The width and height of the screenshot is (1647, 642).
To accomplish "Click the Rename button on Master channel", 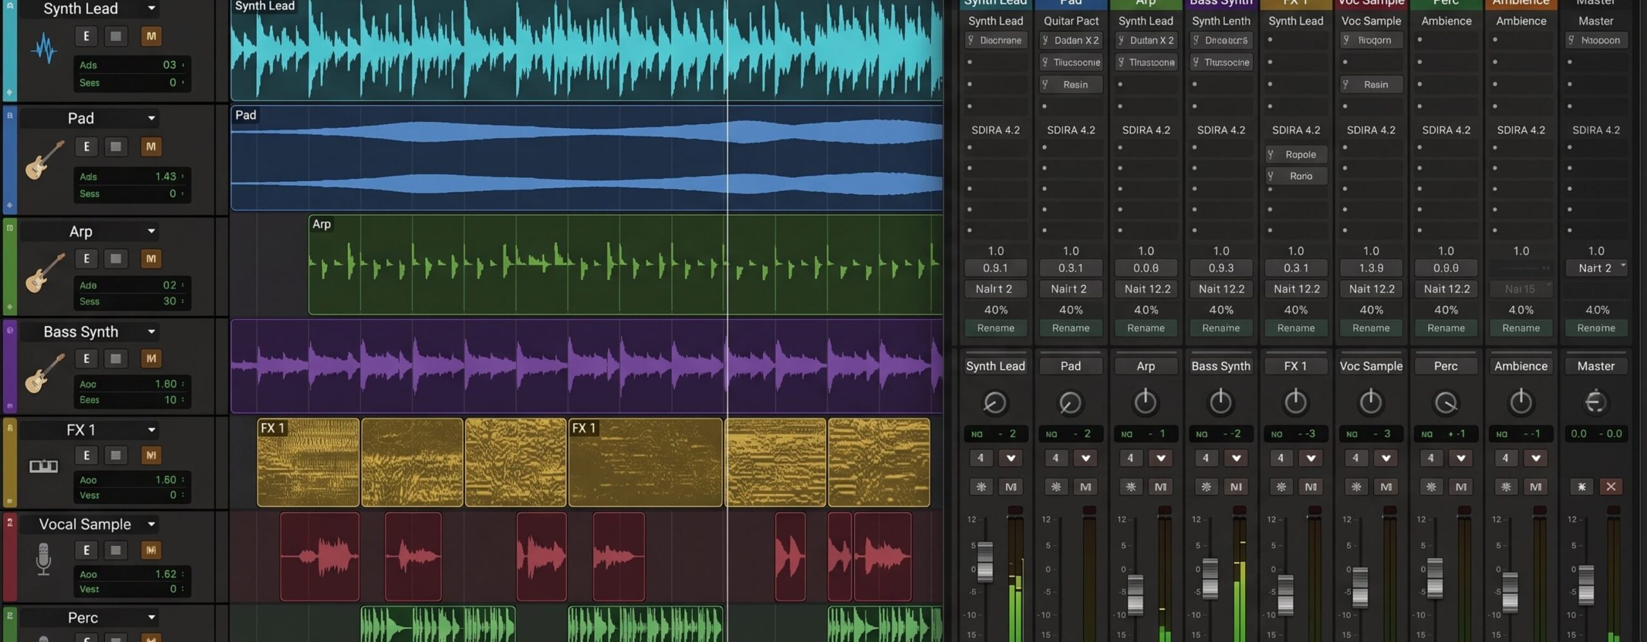I will point(1596,328).
